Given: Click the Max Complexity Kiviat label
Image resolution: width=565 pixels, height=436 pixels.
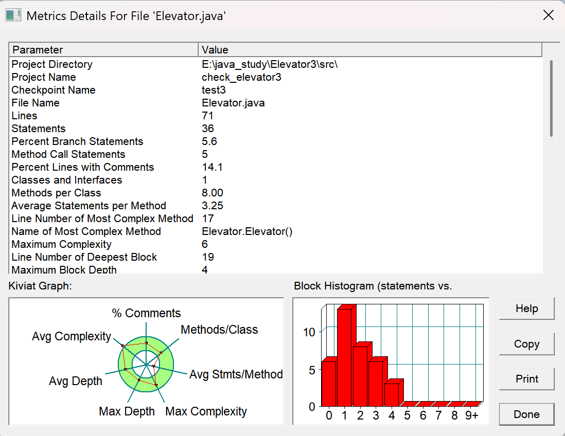Looking at the screenshot, I should pos(206,411).
